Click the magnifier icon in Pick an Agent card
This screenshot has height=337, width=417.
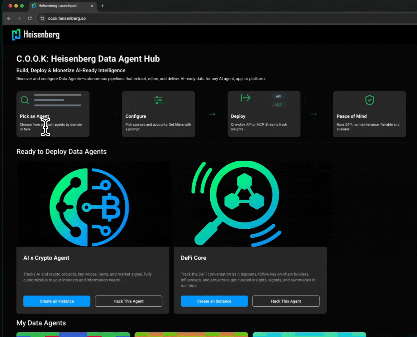[x=25, y=100]
